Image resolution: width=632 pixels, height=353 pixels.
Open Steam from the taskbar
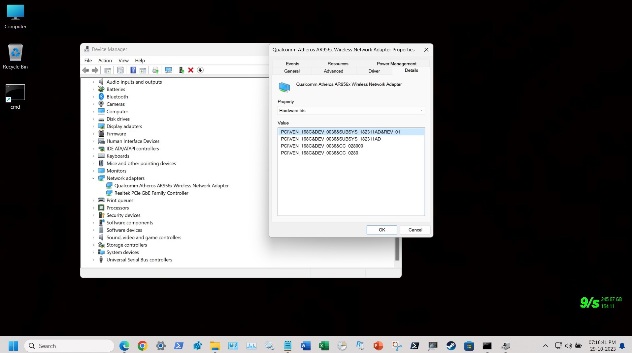click(451, 346)
